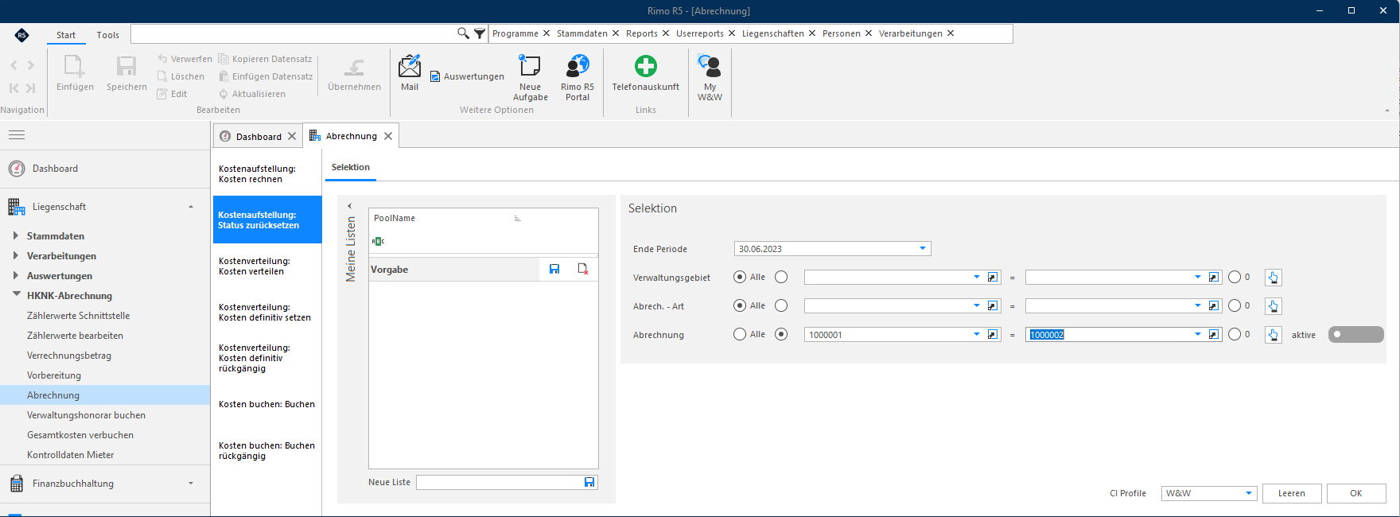Open the Abrechnung from-value dropdown showing 1000001
1400x517 pixels.
click(977, 335)
